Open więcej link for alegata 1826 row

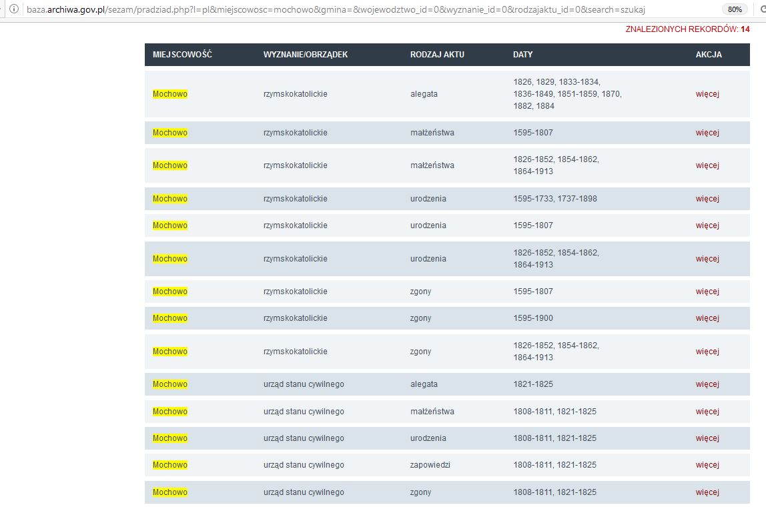(x=707, y=94)
